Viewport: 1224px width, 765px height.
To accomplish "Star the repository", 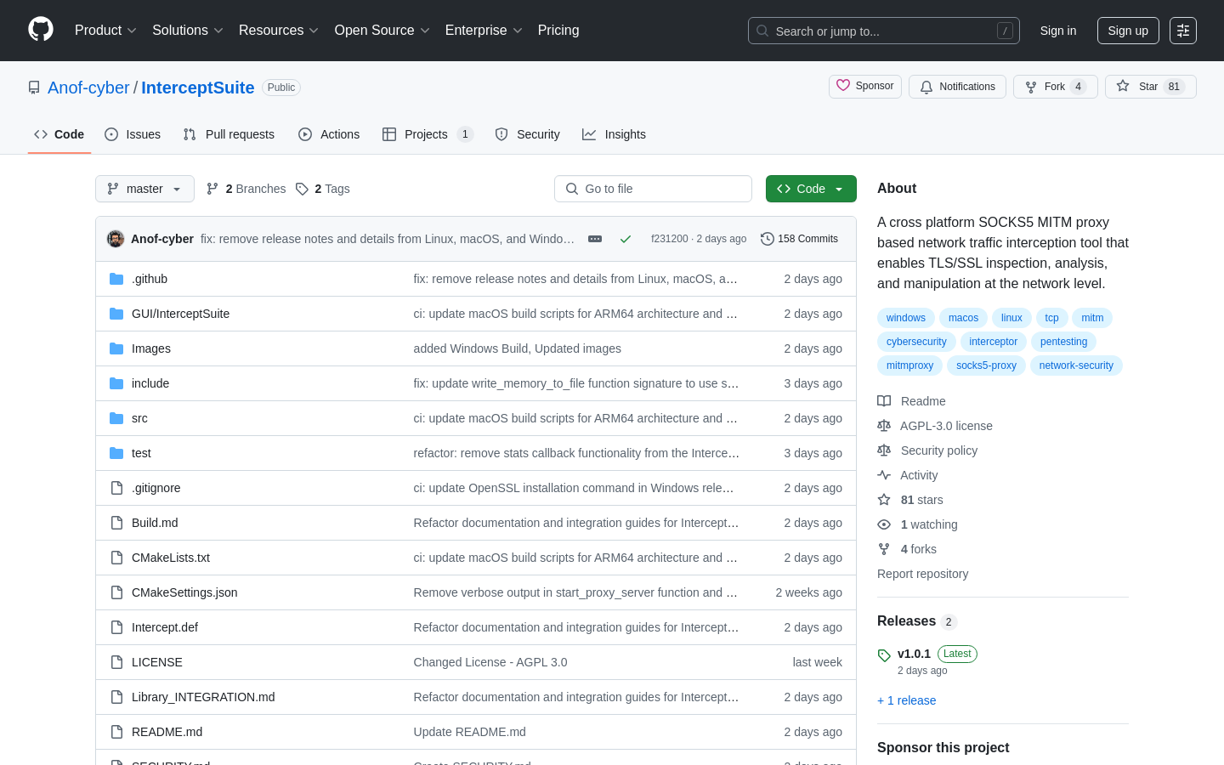I will pos(1150,87).
